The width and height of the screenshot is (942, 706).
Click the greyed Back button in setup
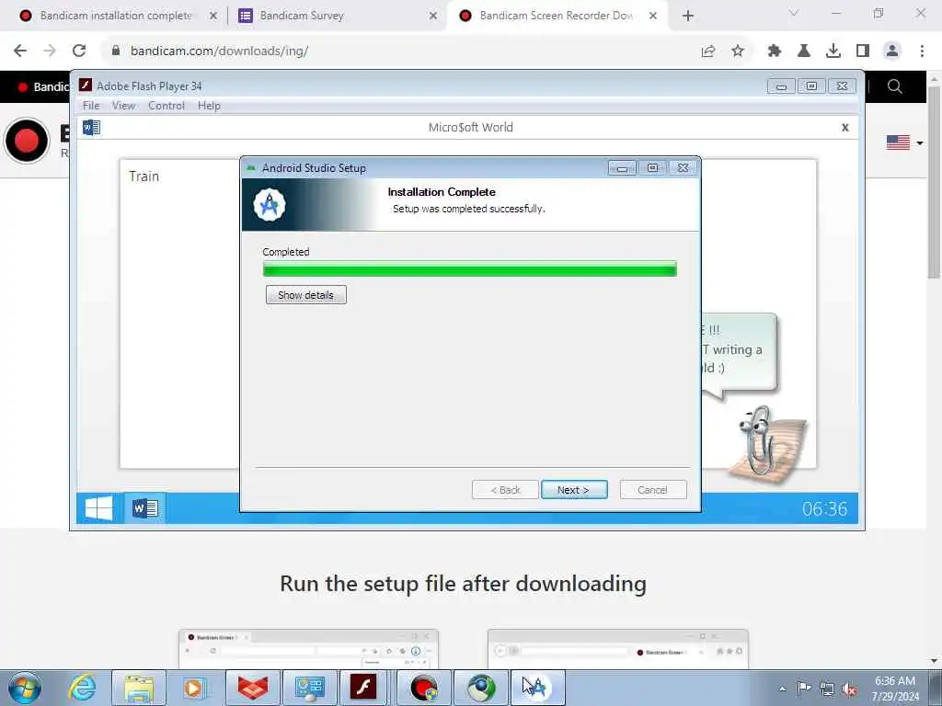505,490
